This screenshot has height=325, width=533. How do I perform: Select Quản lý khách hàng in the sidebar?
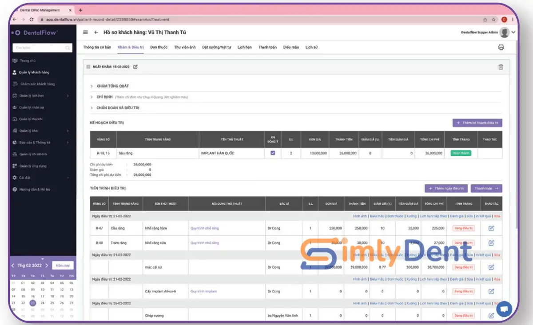[34, 72]
